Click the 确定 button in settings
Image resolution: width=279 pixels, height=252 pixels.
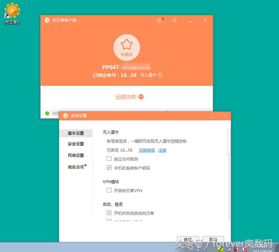coord(188,239)
